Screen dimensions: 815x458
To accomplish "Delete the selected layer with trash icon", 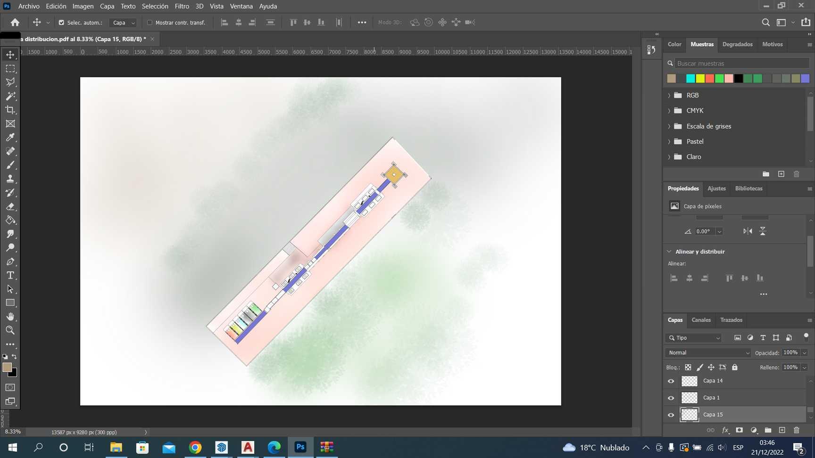I will coord(797,430).
